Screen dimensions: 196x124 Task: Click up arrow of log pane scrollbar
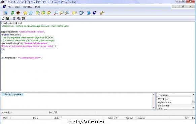tap(154, 95)
